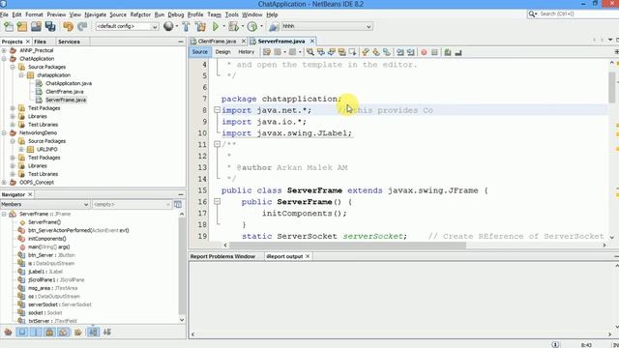The width and height of the screenshot is (619, 348).
Task: Toggle Show Fields filter in Navigator
Action: (22, 333)
